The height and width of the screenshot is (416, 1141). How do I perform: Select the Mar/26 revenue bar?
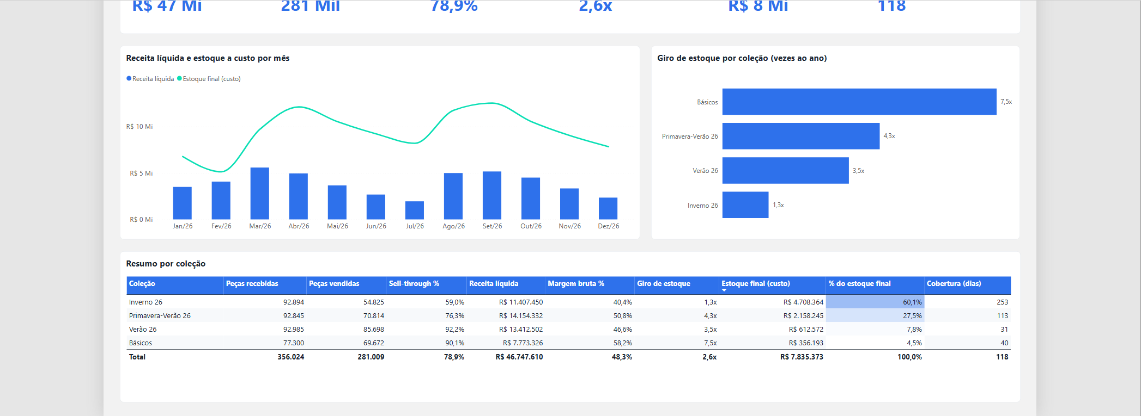pos(260,194)
